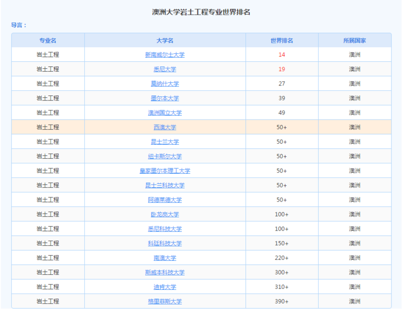Open the 昆士兰大学 link
Image resolution: width=402 pixels, height=309 pixels.
click(x=165, y=142)
